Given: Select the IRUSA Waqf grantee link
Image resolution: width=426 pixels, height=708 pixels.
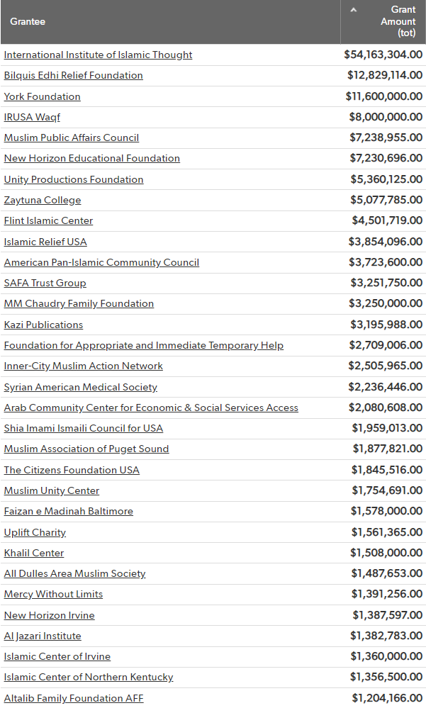Looking at the screenshot, I should [x=32, y=117].
